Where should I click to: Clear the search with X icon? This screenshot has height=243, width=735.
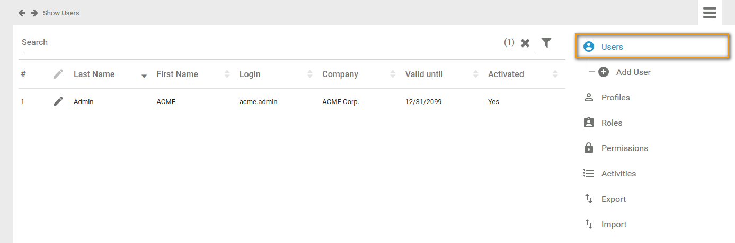525,43
